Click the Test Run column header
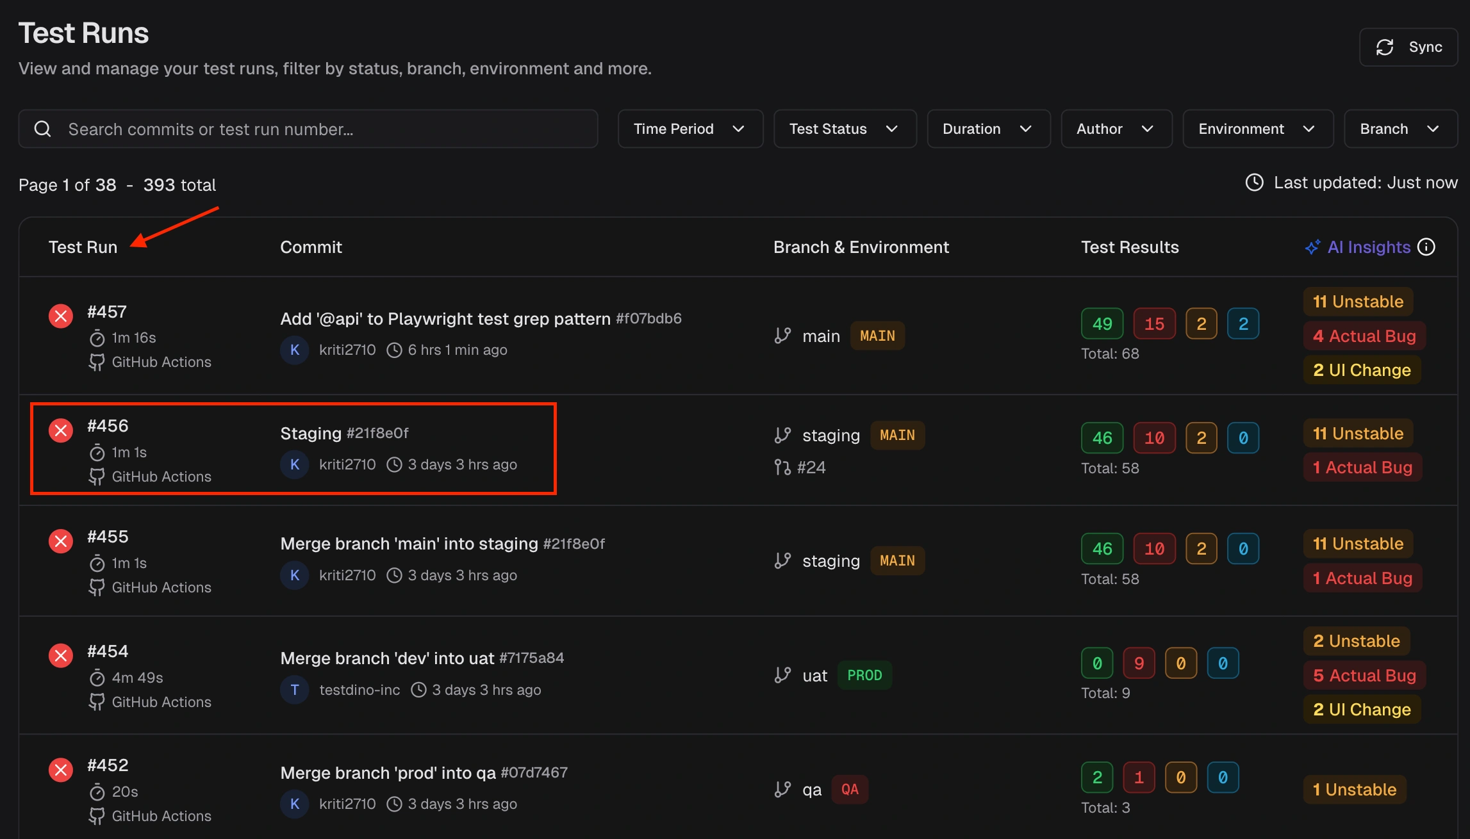 pos(83,247)
